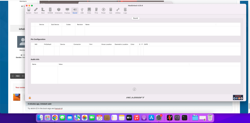Open System Preferences from the Dock

click(x=159, y=118)
